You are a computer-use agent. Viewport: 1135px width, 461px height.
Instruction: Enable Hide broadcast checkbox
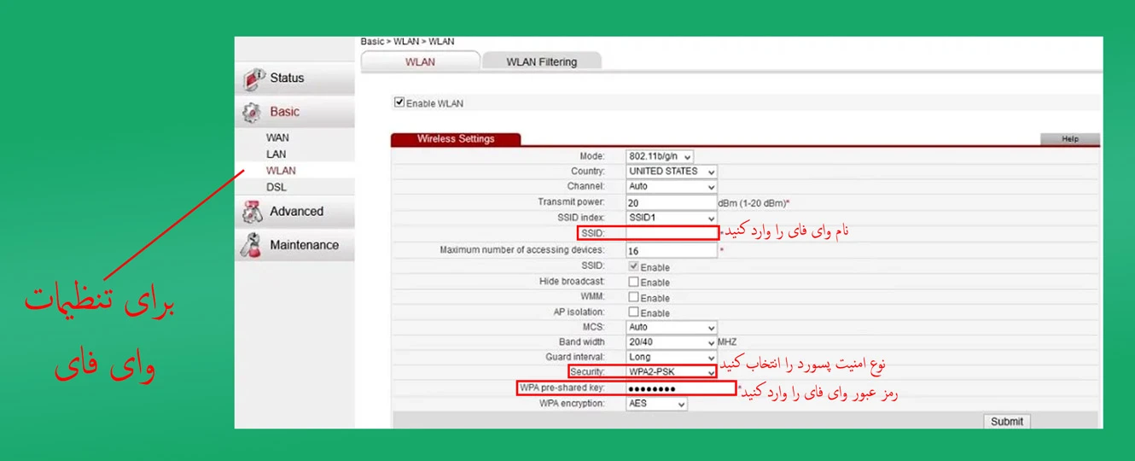[x=633, y=282]
